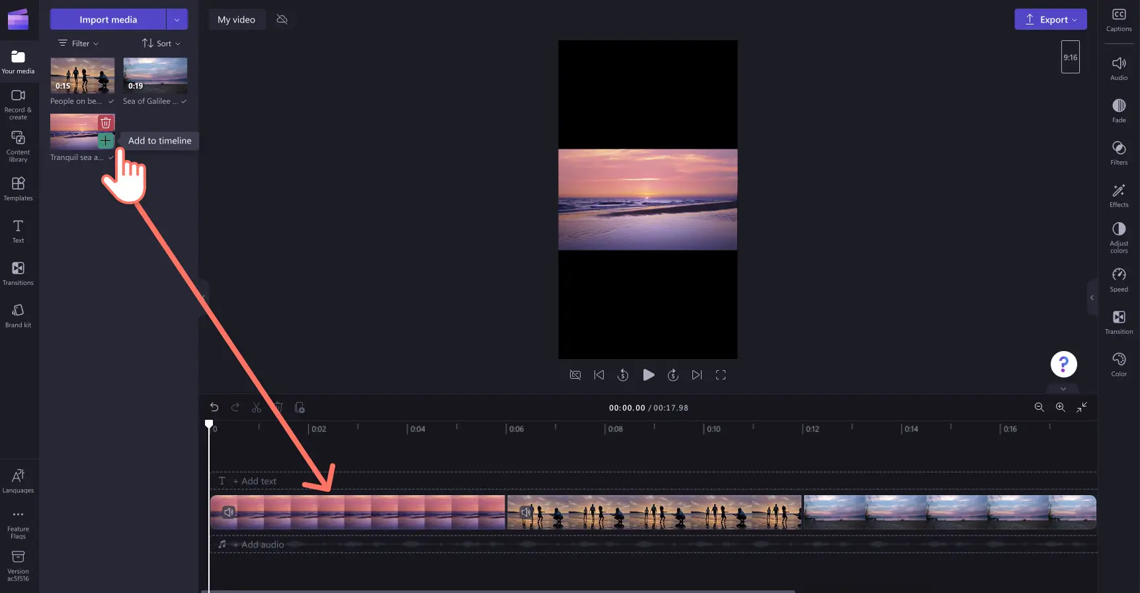Viewport: 1140px width, 593px height.
Task: Open the Transitions panel in left sidebar
Action: coord(18,273)
